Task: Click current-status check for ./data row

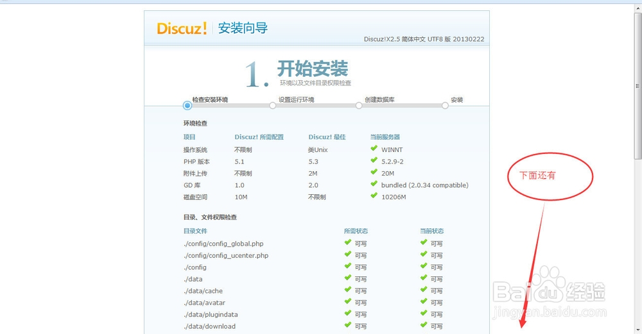Action: tap(424, 278)
